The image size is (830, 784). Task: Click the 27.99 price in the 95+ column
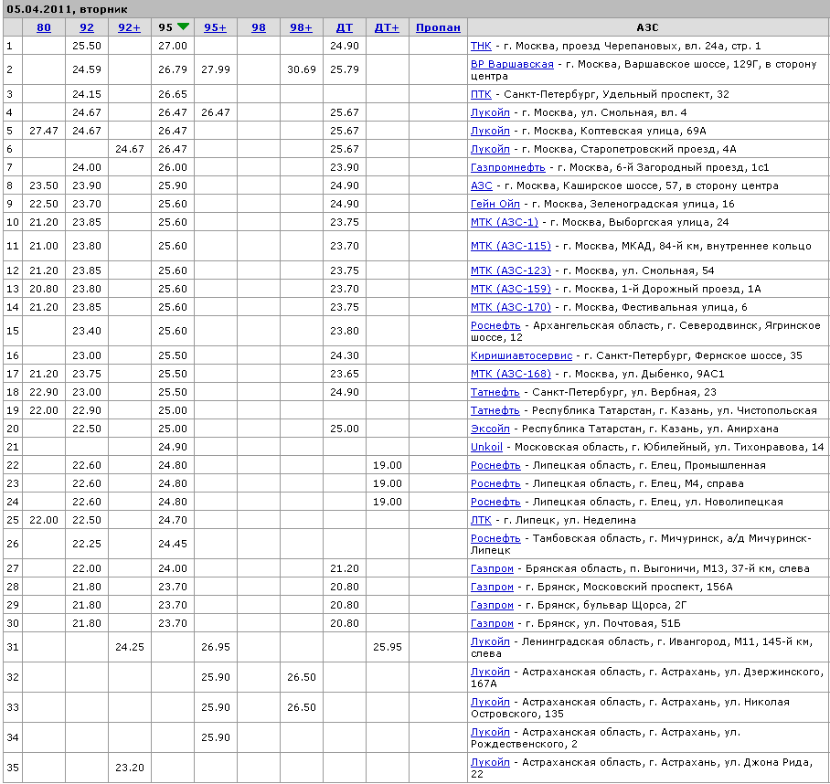tap(216, 69)
